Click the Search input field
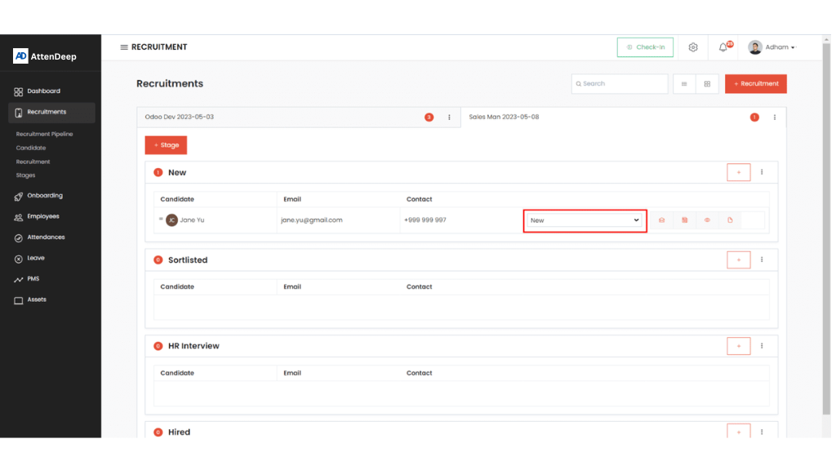Screen dimensions: 836x470 click(620, 84)
